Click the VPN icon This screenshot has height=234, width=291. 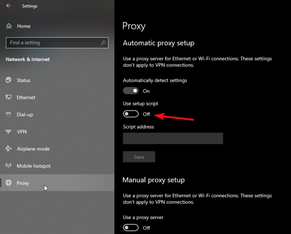[x=8, y=132]
